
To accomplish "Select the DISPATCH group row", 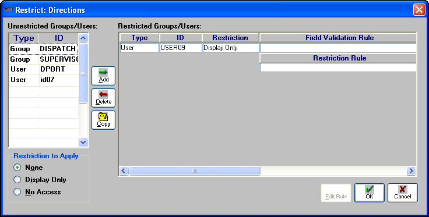I will point(44,49).
